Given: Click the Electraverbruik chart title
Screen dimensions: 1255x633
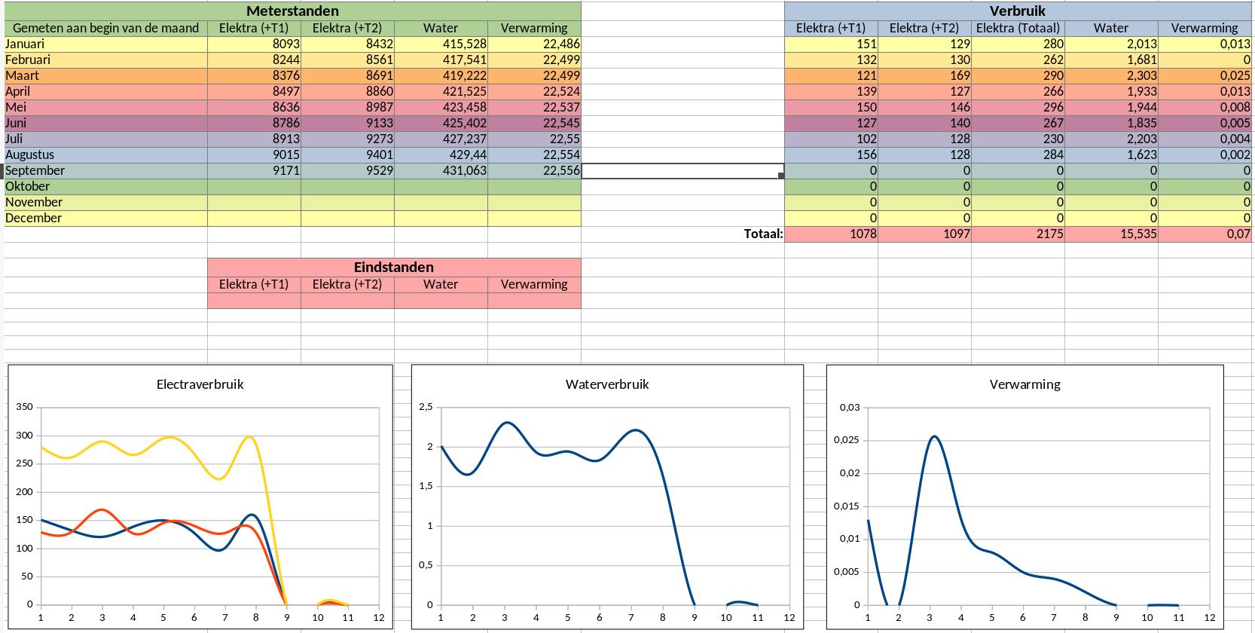Looking at the screenshot, I should point(200,384).
